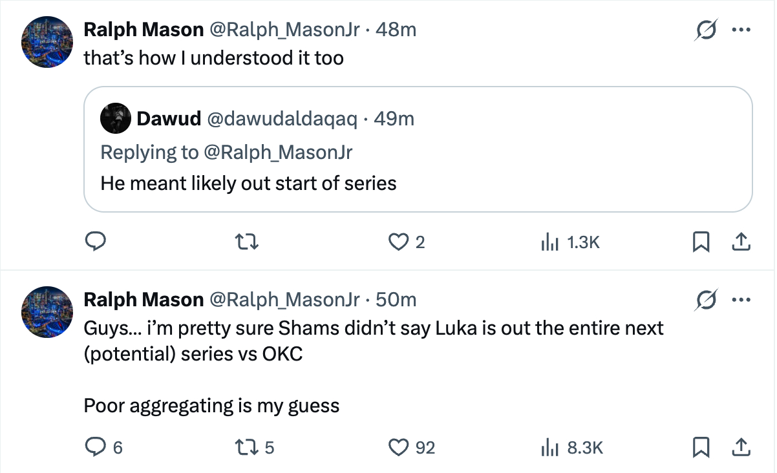777x473 pixels.
Task: Click the 50m timestamp link
Action: click(396, 300)
